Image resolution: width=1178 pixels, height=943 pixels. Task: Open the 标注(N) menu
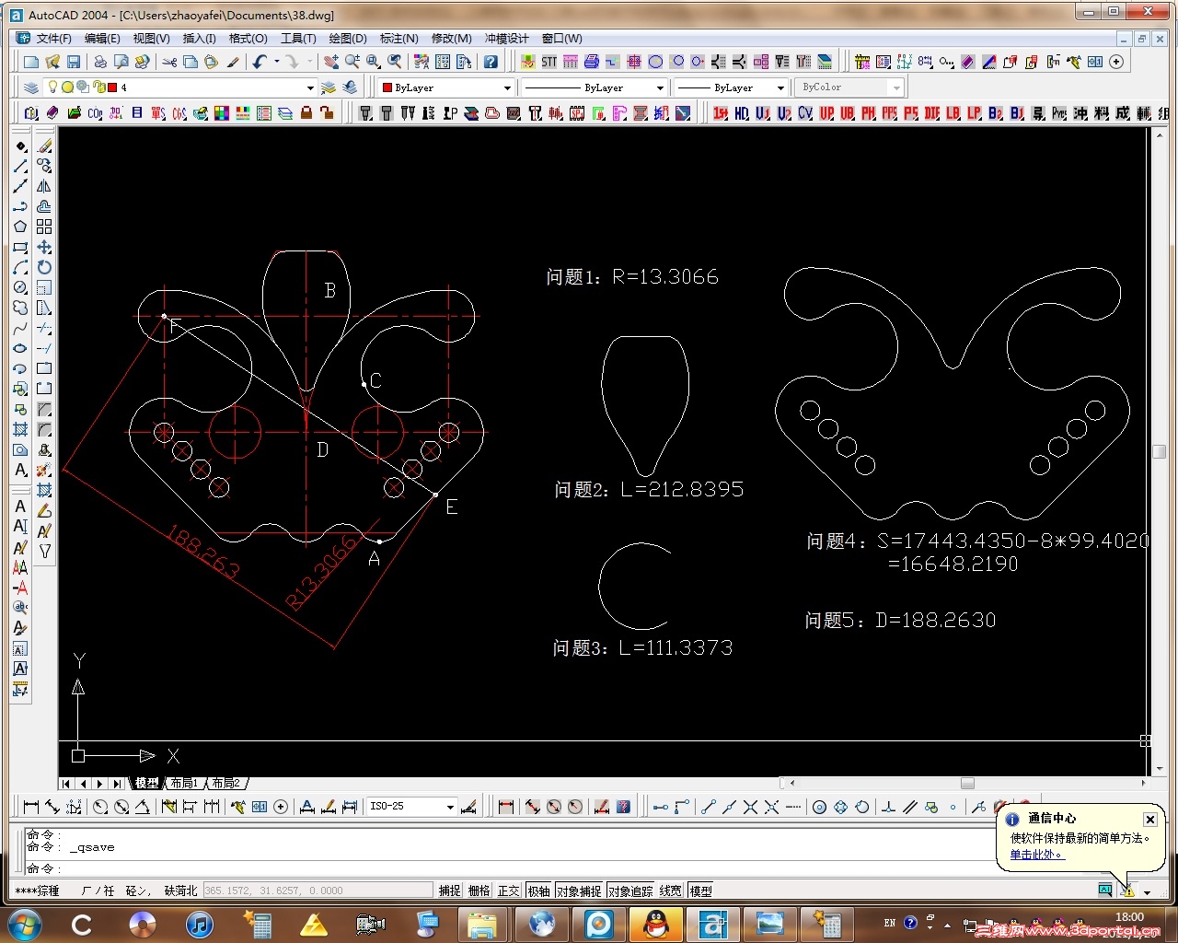click(x=399, y=38)
